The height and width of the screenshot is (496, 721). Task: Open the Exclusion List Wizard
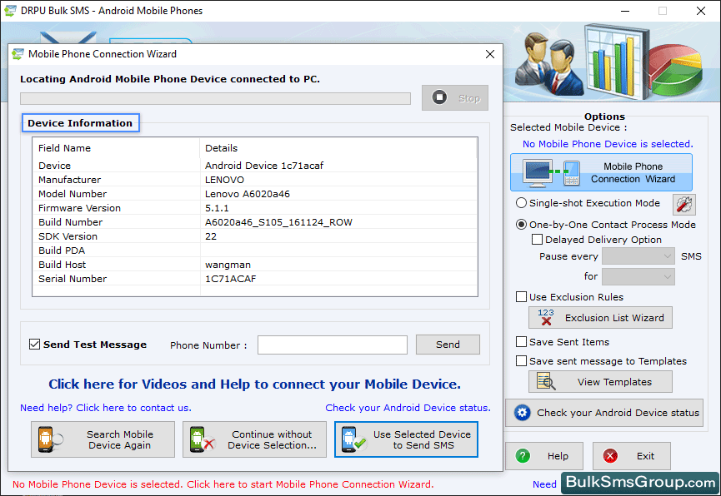600,318
